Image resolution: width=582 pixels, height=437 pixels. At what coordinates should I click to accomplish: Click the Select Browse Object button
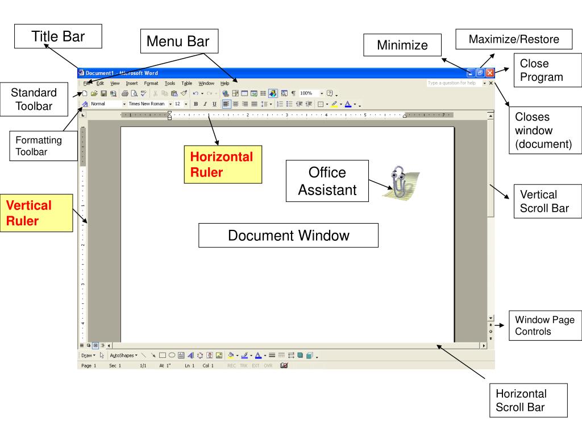[x=490, y=331]
